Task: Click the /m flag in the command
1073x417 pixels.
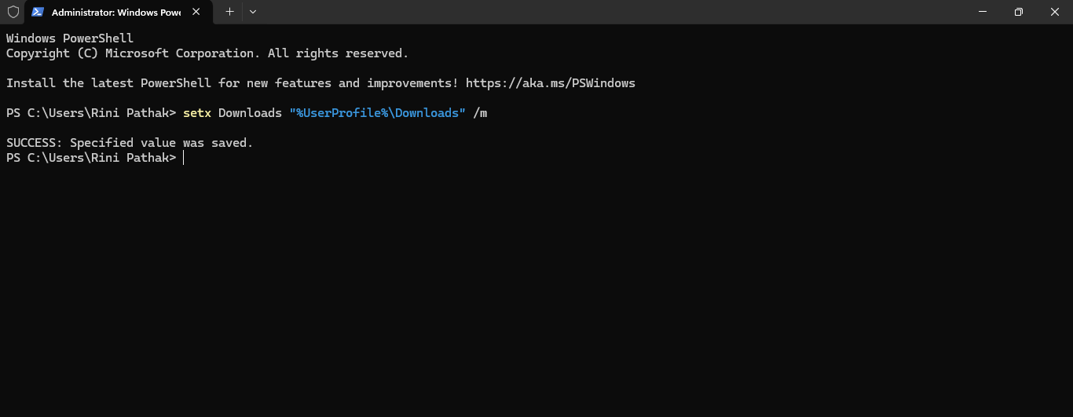Action: tap(480, 113)
